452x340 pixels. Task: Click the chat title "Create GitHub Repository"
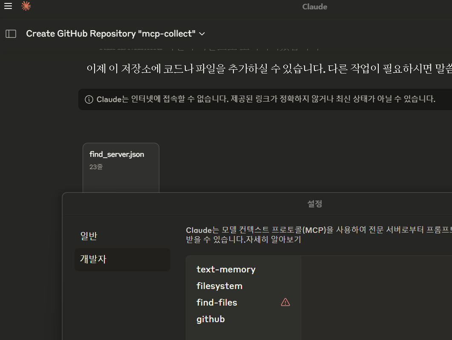click(x=111, y=34)
